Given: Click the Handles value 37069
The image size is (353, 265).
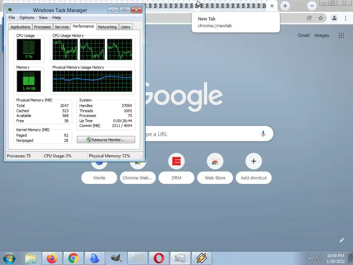Looking at the screenshot, I should tap(127, 106).
